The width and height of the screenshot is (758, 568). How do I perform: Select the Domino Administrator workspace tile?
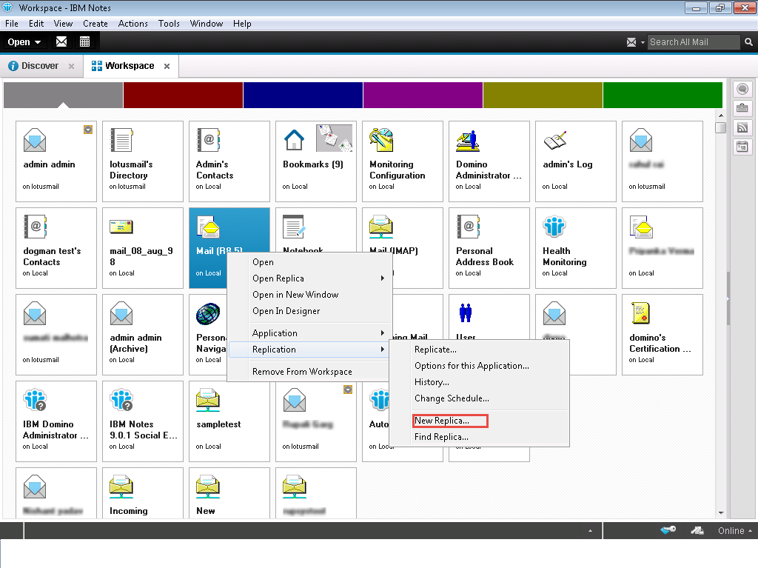tap(489, 161)
